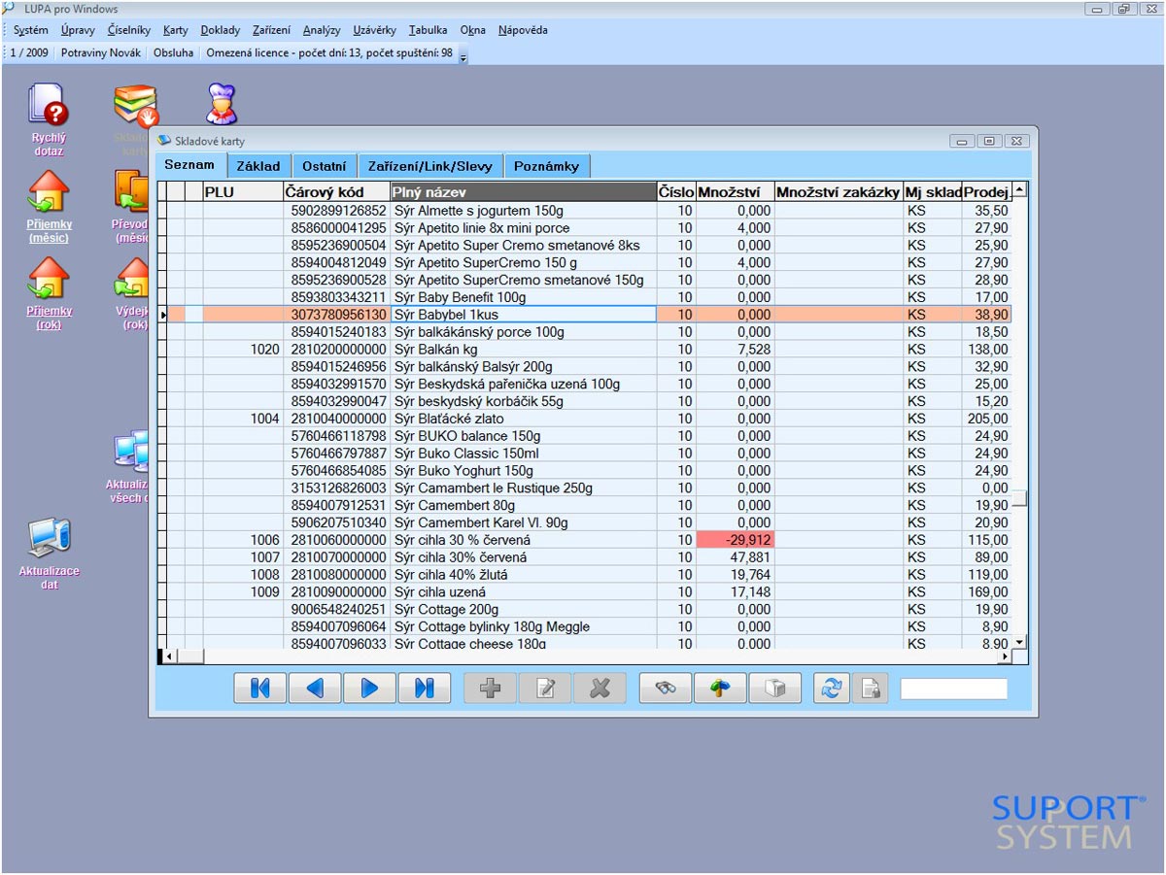
Task: Click the Množství column header
Action: point(736,192)
